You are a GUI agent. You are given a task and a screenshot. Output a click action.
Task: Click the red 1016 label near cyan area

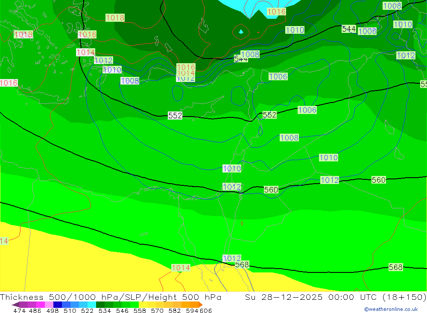pos(276,12)
